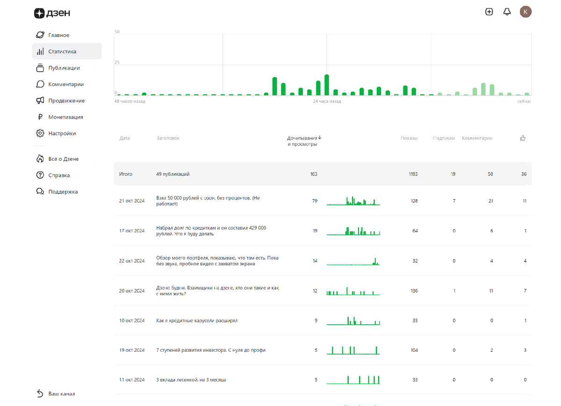Click date "21 окт 2024"
The width and height of the screenshot is (561, 406).
point(132,201)
